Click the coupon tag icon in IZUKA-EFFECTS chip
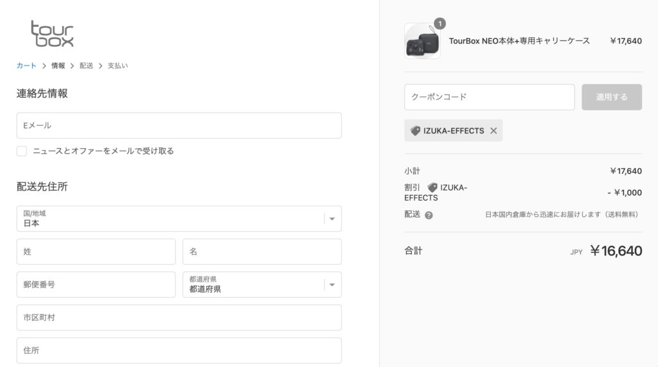The width and height of the screenshot is (658, 367). click(416, 131)
